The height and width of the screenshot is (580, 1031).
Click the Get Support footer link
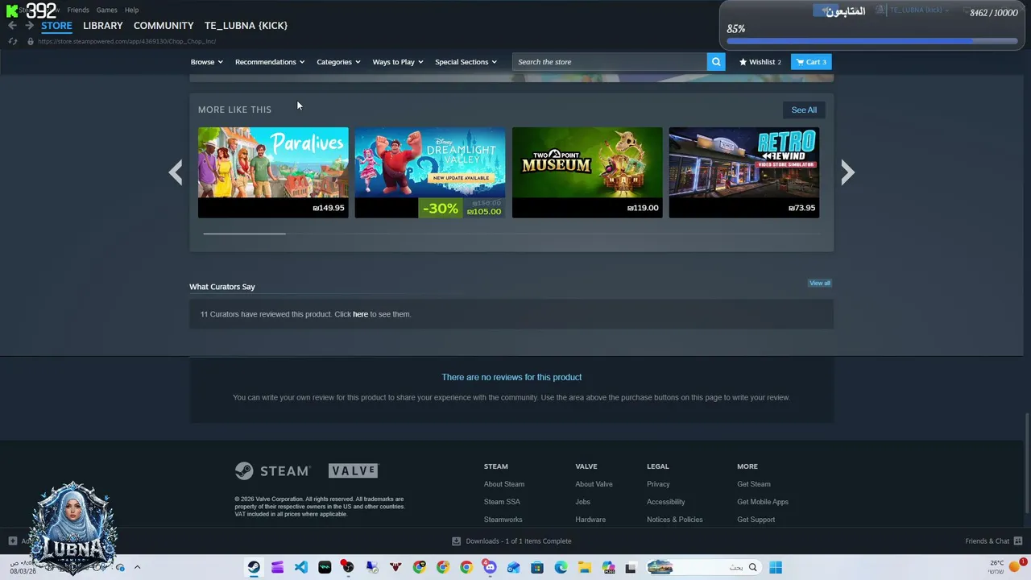point(756,520)
